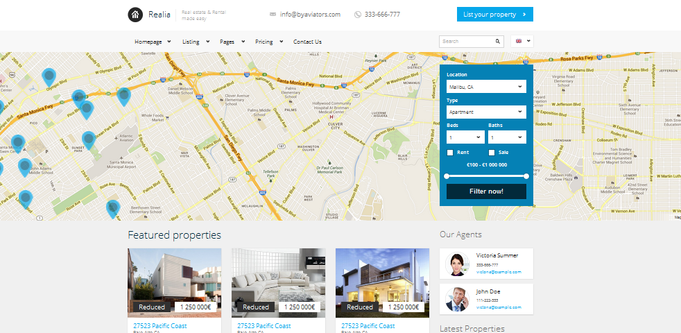The height and width of the screenshot is (333, 681).
Task: Click the Featured properties heading
Action: pyautogui.click(x=174, y=235)
